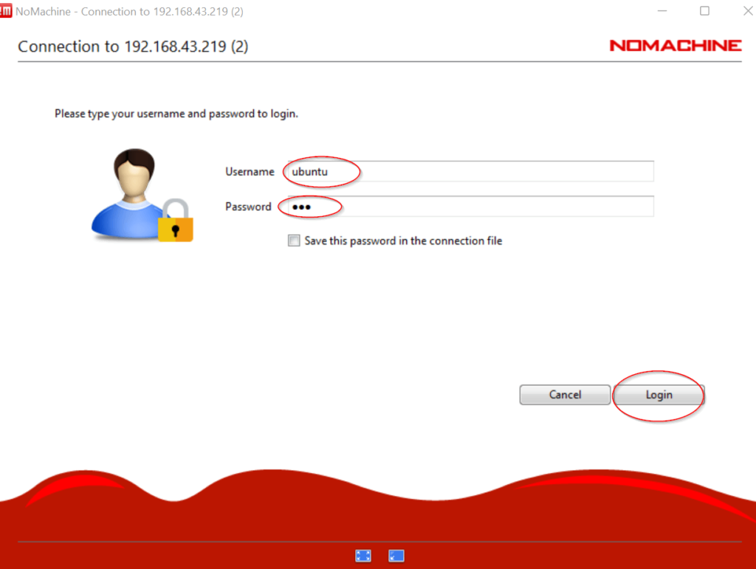756x569 pixels.
Task: Click the 'Please type your username and password' text
Action: pos(176,114)
